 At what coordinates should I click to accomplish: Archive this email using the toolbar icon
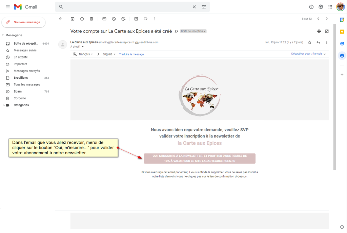tap(72, 19)
